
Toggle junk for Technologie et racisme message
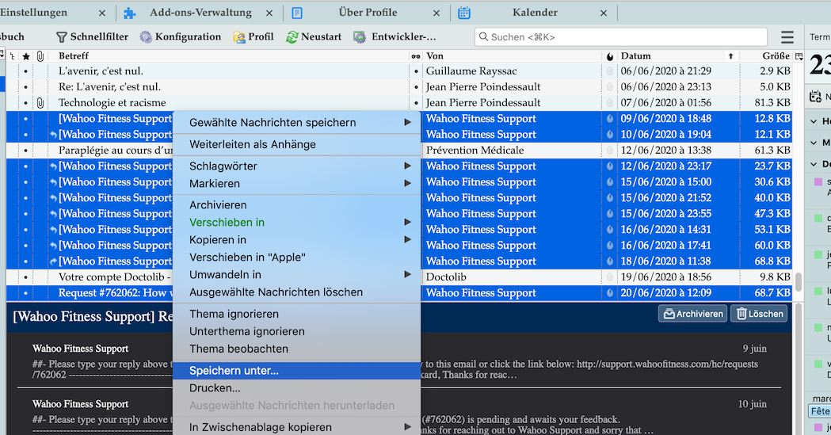pos(610,103)
